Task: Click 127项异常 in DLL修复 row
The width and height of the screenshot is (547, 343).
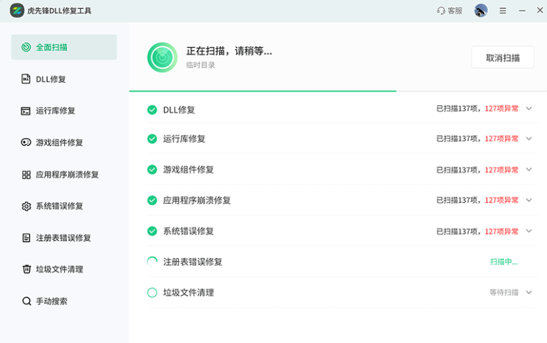Action: (x=501, y=109)
